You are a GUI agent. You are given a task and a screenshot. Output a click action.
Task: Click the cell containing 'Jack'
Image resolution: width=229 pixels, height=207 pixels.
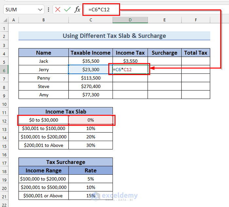pos(44,61)
